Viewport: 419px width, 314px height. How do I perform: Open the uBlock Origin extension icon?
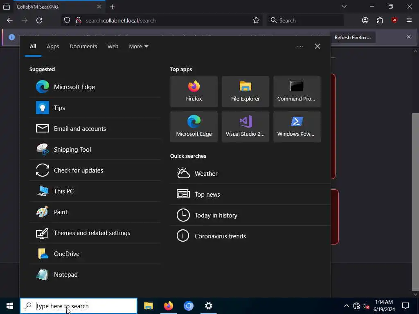point(394,20)
